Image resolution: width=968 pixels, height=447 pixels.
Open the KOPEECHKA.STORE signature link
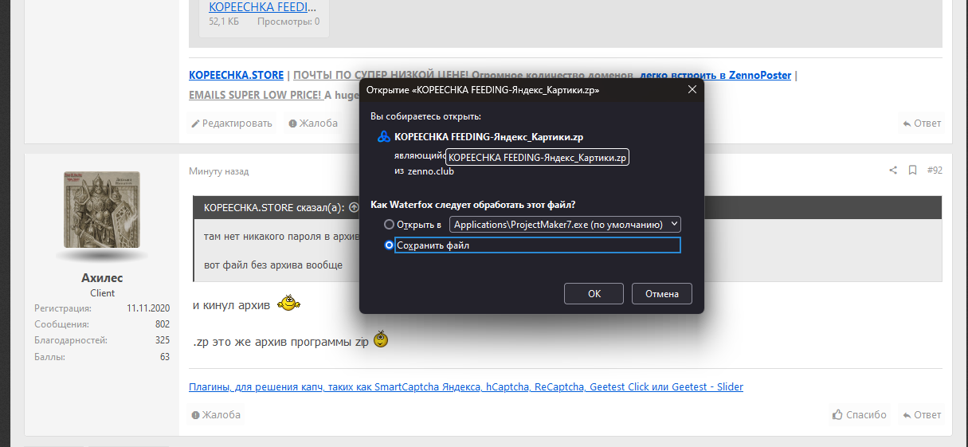236,75
